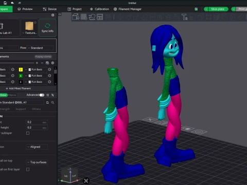
Task: Click the green filament 4 color swatch
Action: (x=21, y=76)
